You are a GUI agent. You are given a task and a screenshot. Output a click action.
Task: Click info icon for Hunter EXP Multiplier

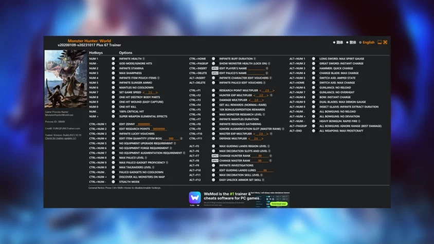click(x=272, y=95)
